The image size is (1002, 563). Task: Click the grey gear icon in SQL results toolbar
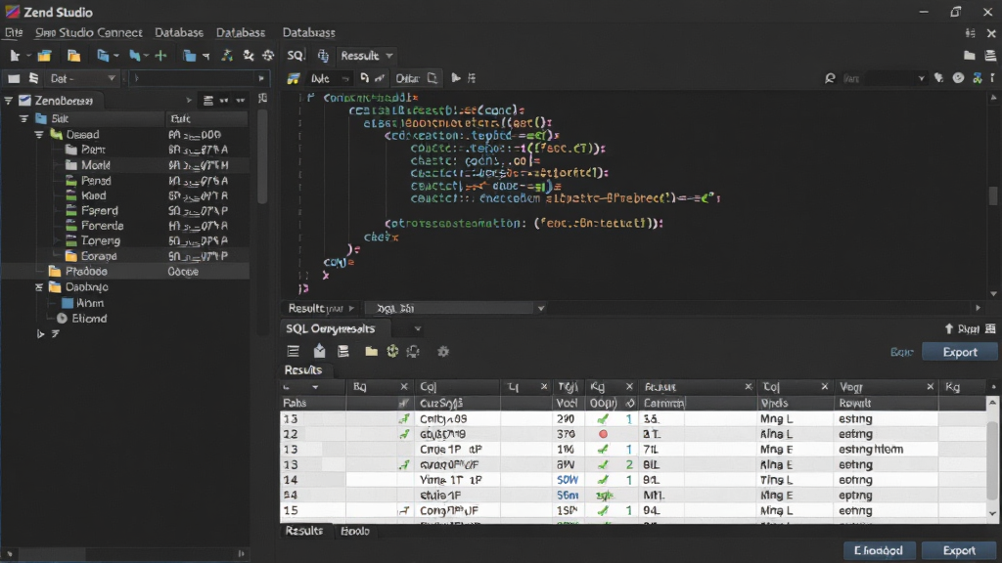(x=443, y=351)
